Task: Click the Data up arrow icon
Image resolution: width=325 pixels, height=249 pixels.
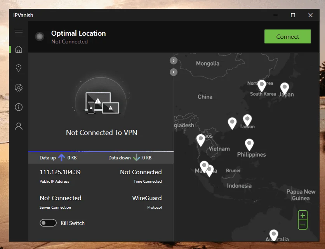Action: click(x=61, y=157)
